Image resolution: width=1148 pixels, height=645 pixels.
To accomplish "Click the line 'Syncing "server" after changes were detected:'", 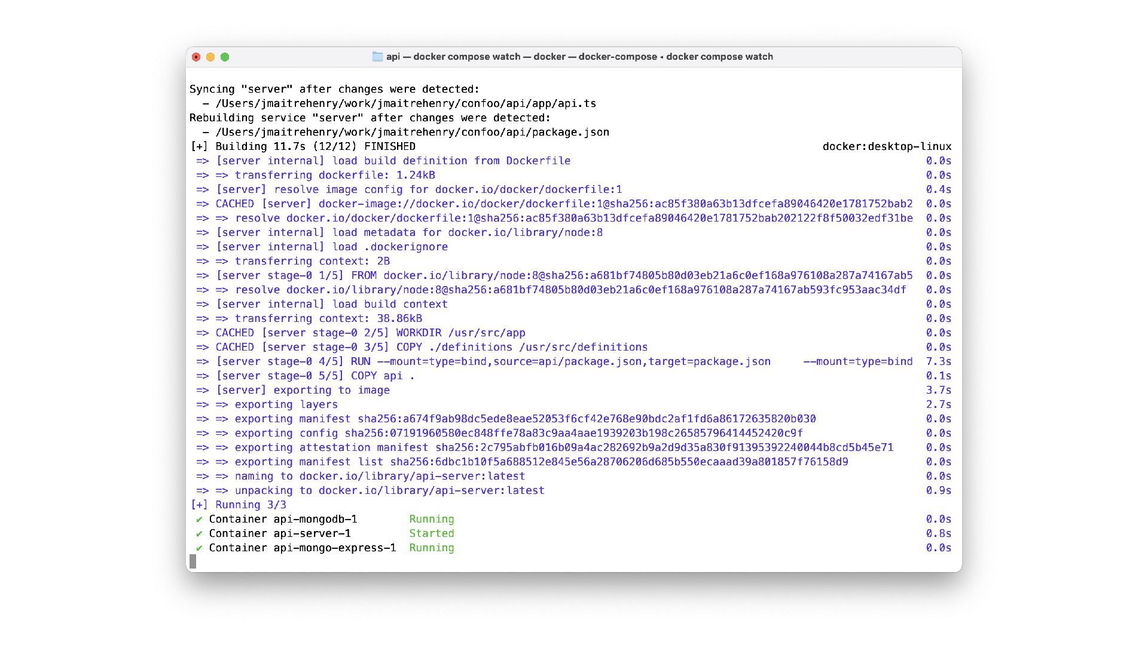I will (x=335, y=89).
